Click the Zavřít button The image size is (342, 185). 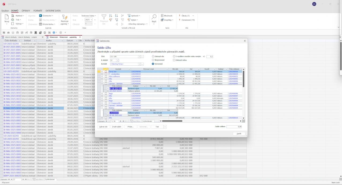239,134
